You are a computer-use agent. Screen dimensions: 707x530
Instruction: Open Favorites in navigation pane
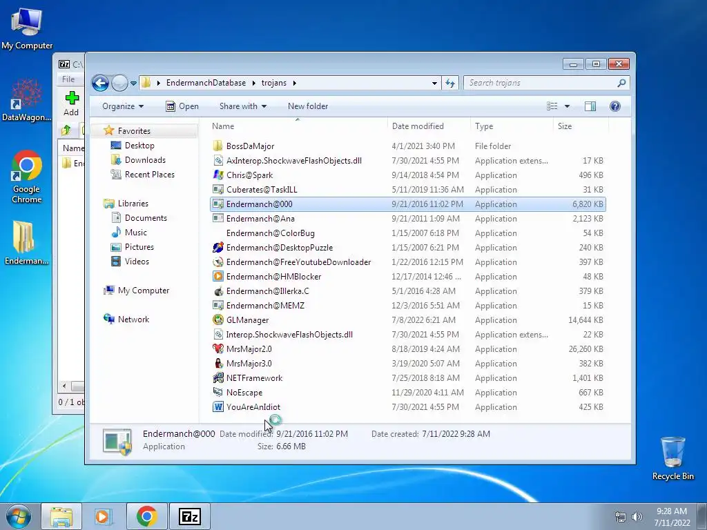[134, 130]
